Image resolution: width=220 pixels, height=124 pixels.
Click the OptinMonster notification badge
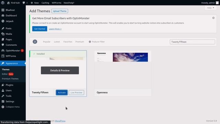(x=22, y=51)
